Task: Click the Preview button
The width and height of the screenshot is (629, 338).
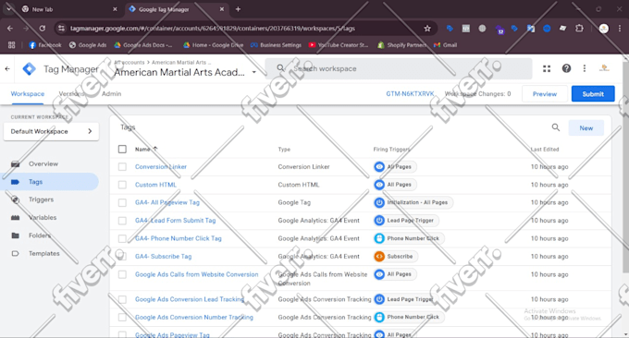Action: click(x=544, y=93)
